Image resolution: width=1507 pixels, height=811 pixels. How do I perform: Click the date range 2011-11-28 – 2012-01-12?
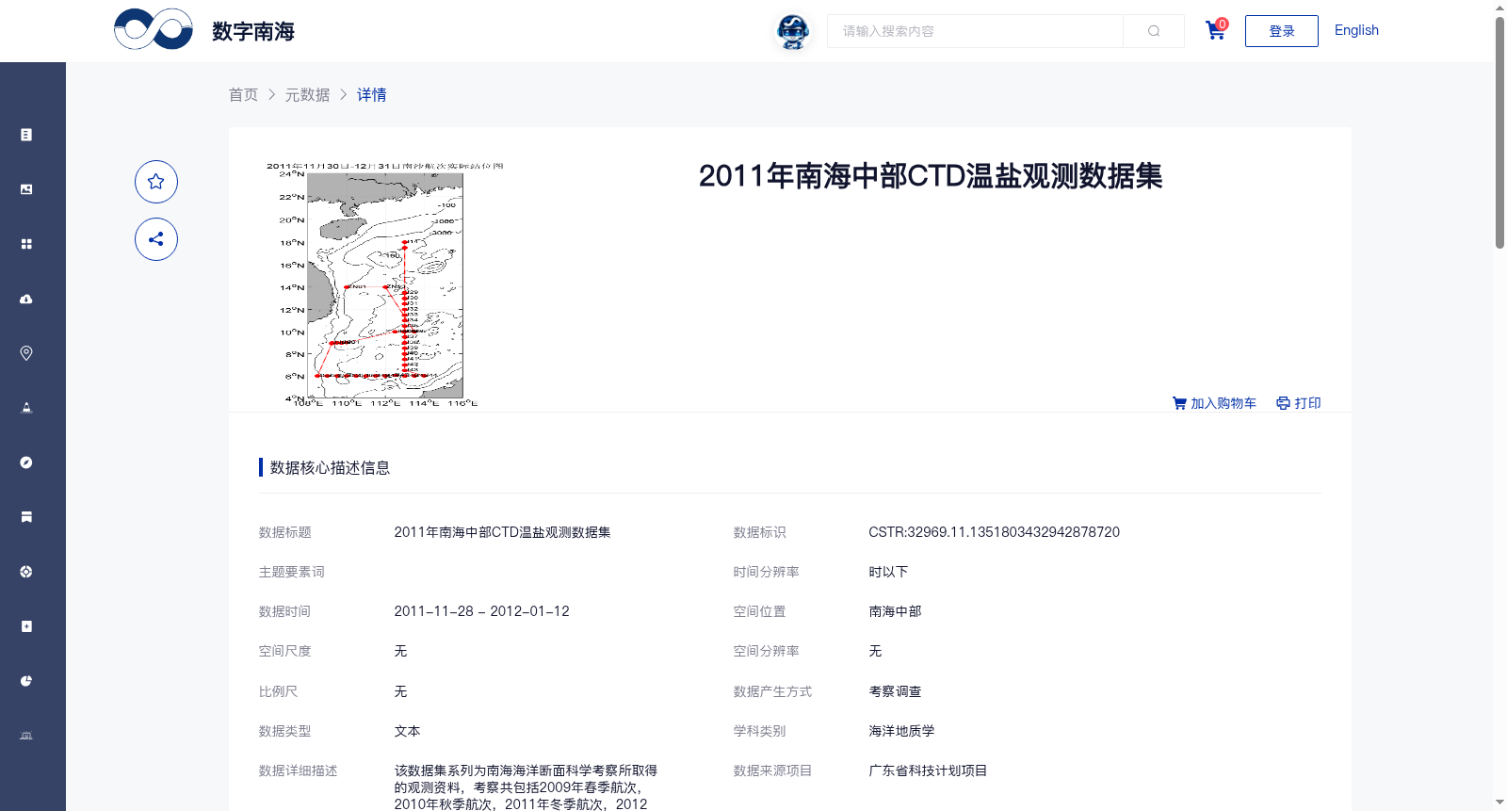click(x=482, y=611)
